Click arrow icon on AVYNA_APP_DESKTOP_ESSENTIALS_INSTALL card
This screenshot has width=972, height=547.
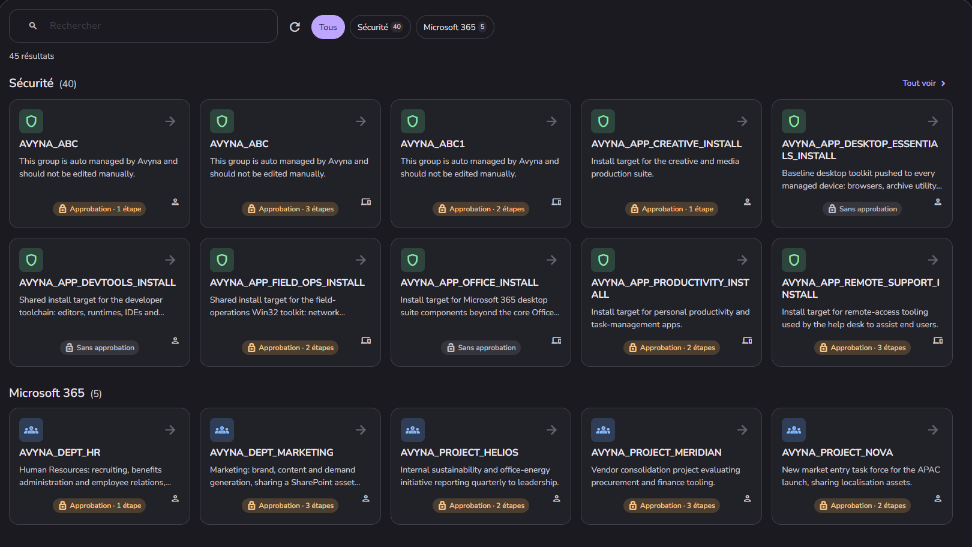click(x=933, y=121)
